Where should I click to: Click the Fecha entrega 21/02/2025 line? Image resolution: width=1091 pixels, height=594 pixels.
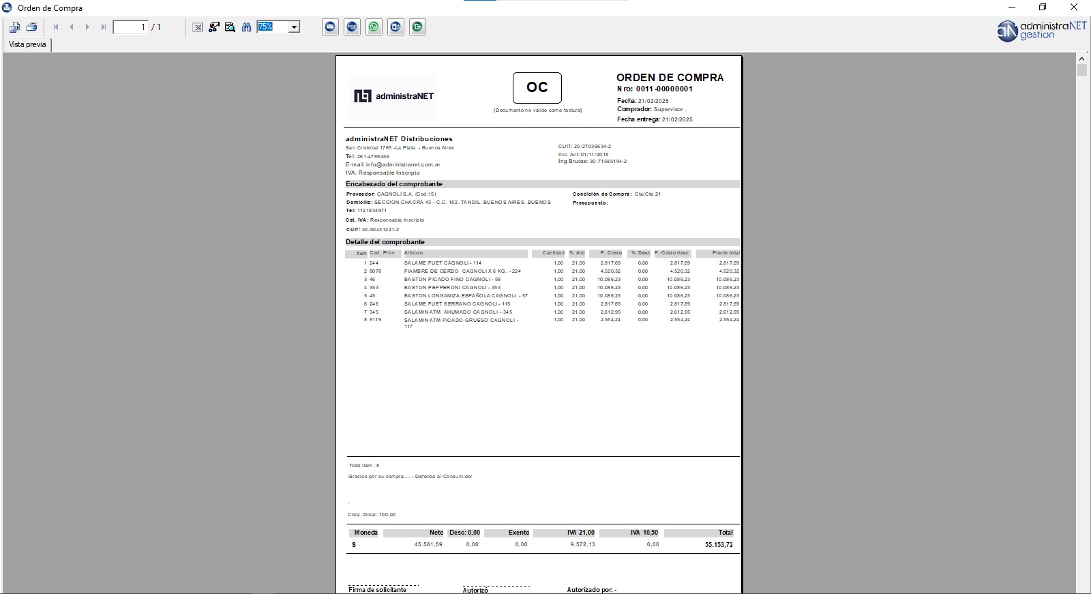tap(655, 119)
